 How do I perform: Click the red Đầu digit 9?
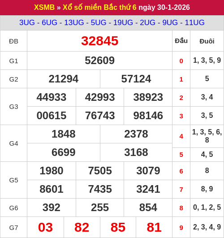pos(181,228)
